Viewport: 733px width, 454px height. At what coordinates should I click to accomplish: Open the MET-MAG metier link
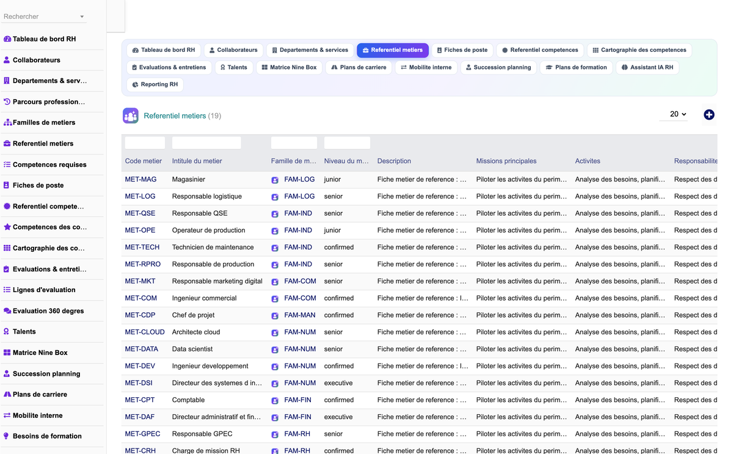140,180
